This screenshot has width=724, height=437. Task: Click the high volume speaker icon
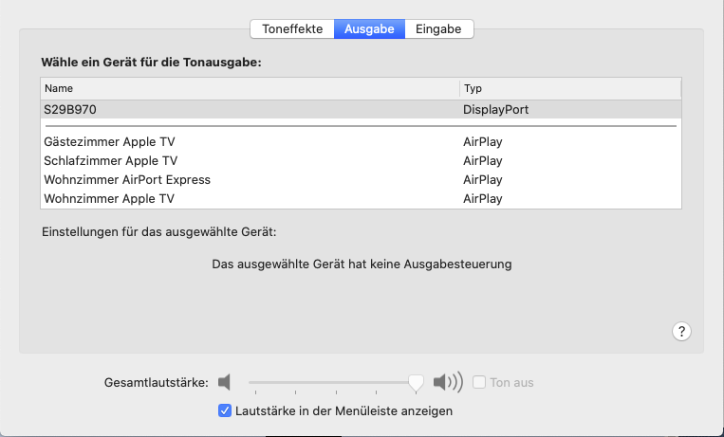click(447, 383)
